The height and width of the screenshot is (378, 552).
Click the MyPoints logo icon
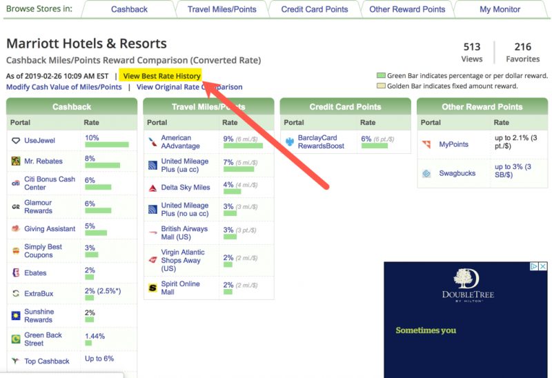coord(426,144)
